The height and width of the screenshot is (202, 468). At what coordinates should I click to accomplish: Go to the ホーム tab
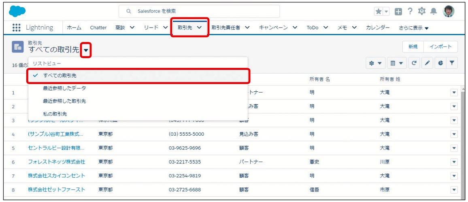(74, 27)
